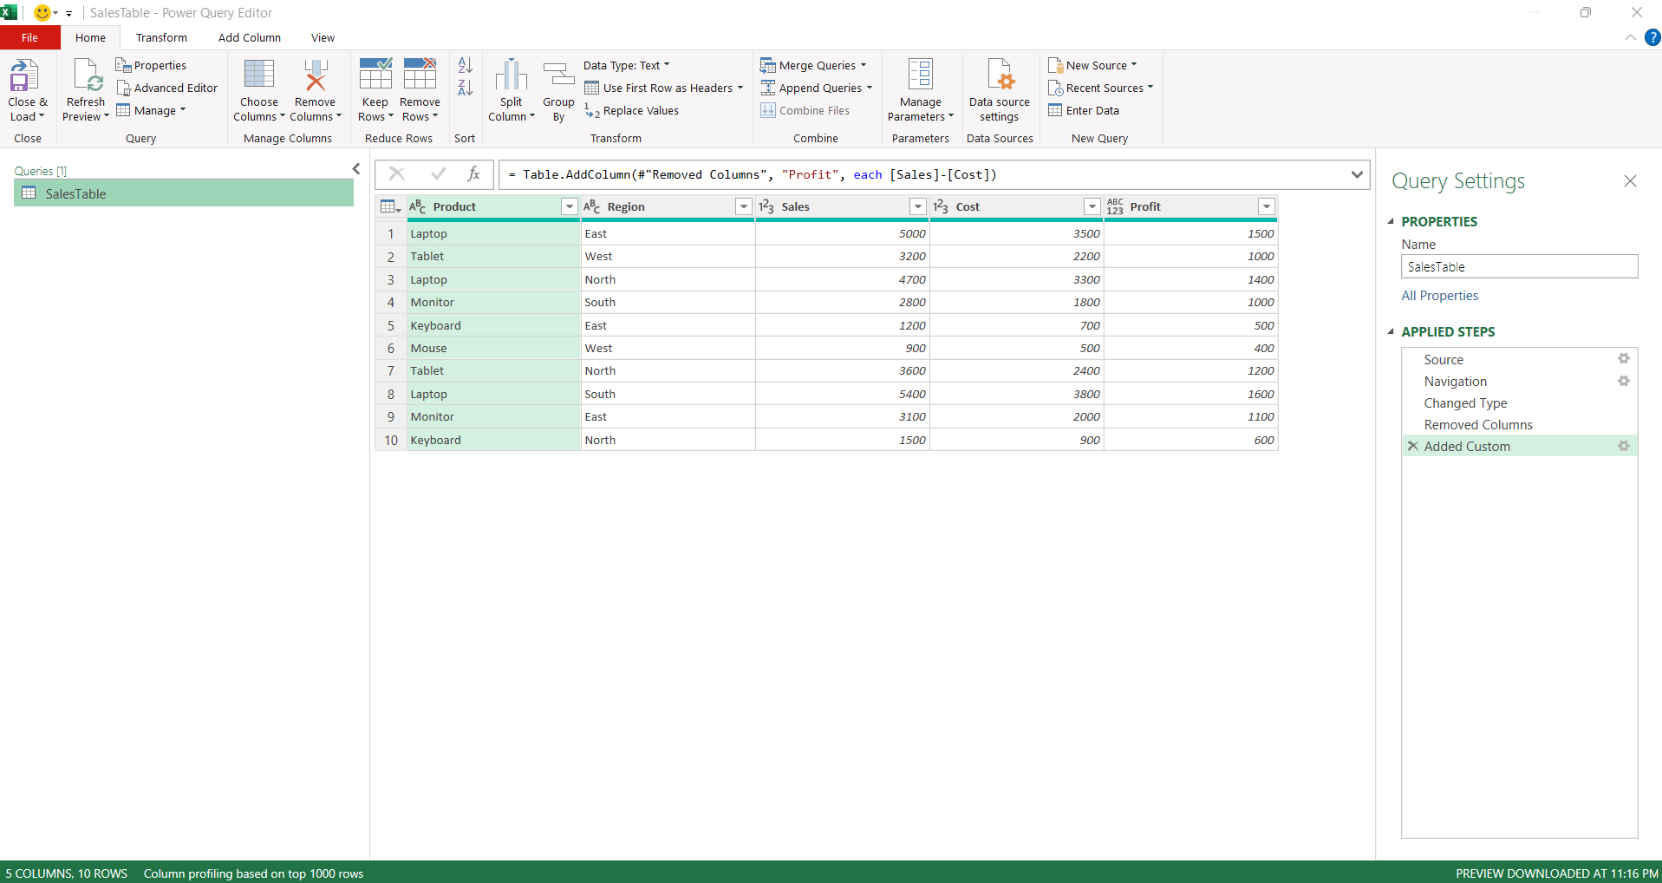Click the Enter Data command
Screen dimensions: 1662x883
tap(1084, 110)
